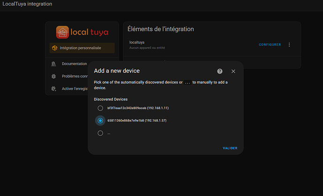Screen dimensions: 323x196
Task: Click the help question mark icon in dialog
Action: 220,71
